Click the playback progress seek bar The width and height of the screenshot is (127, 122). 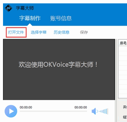53,111
